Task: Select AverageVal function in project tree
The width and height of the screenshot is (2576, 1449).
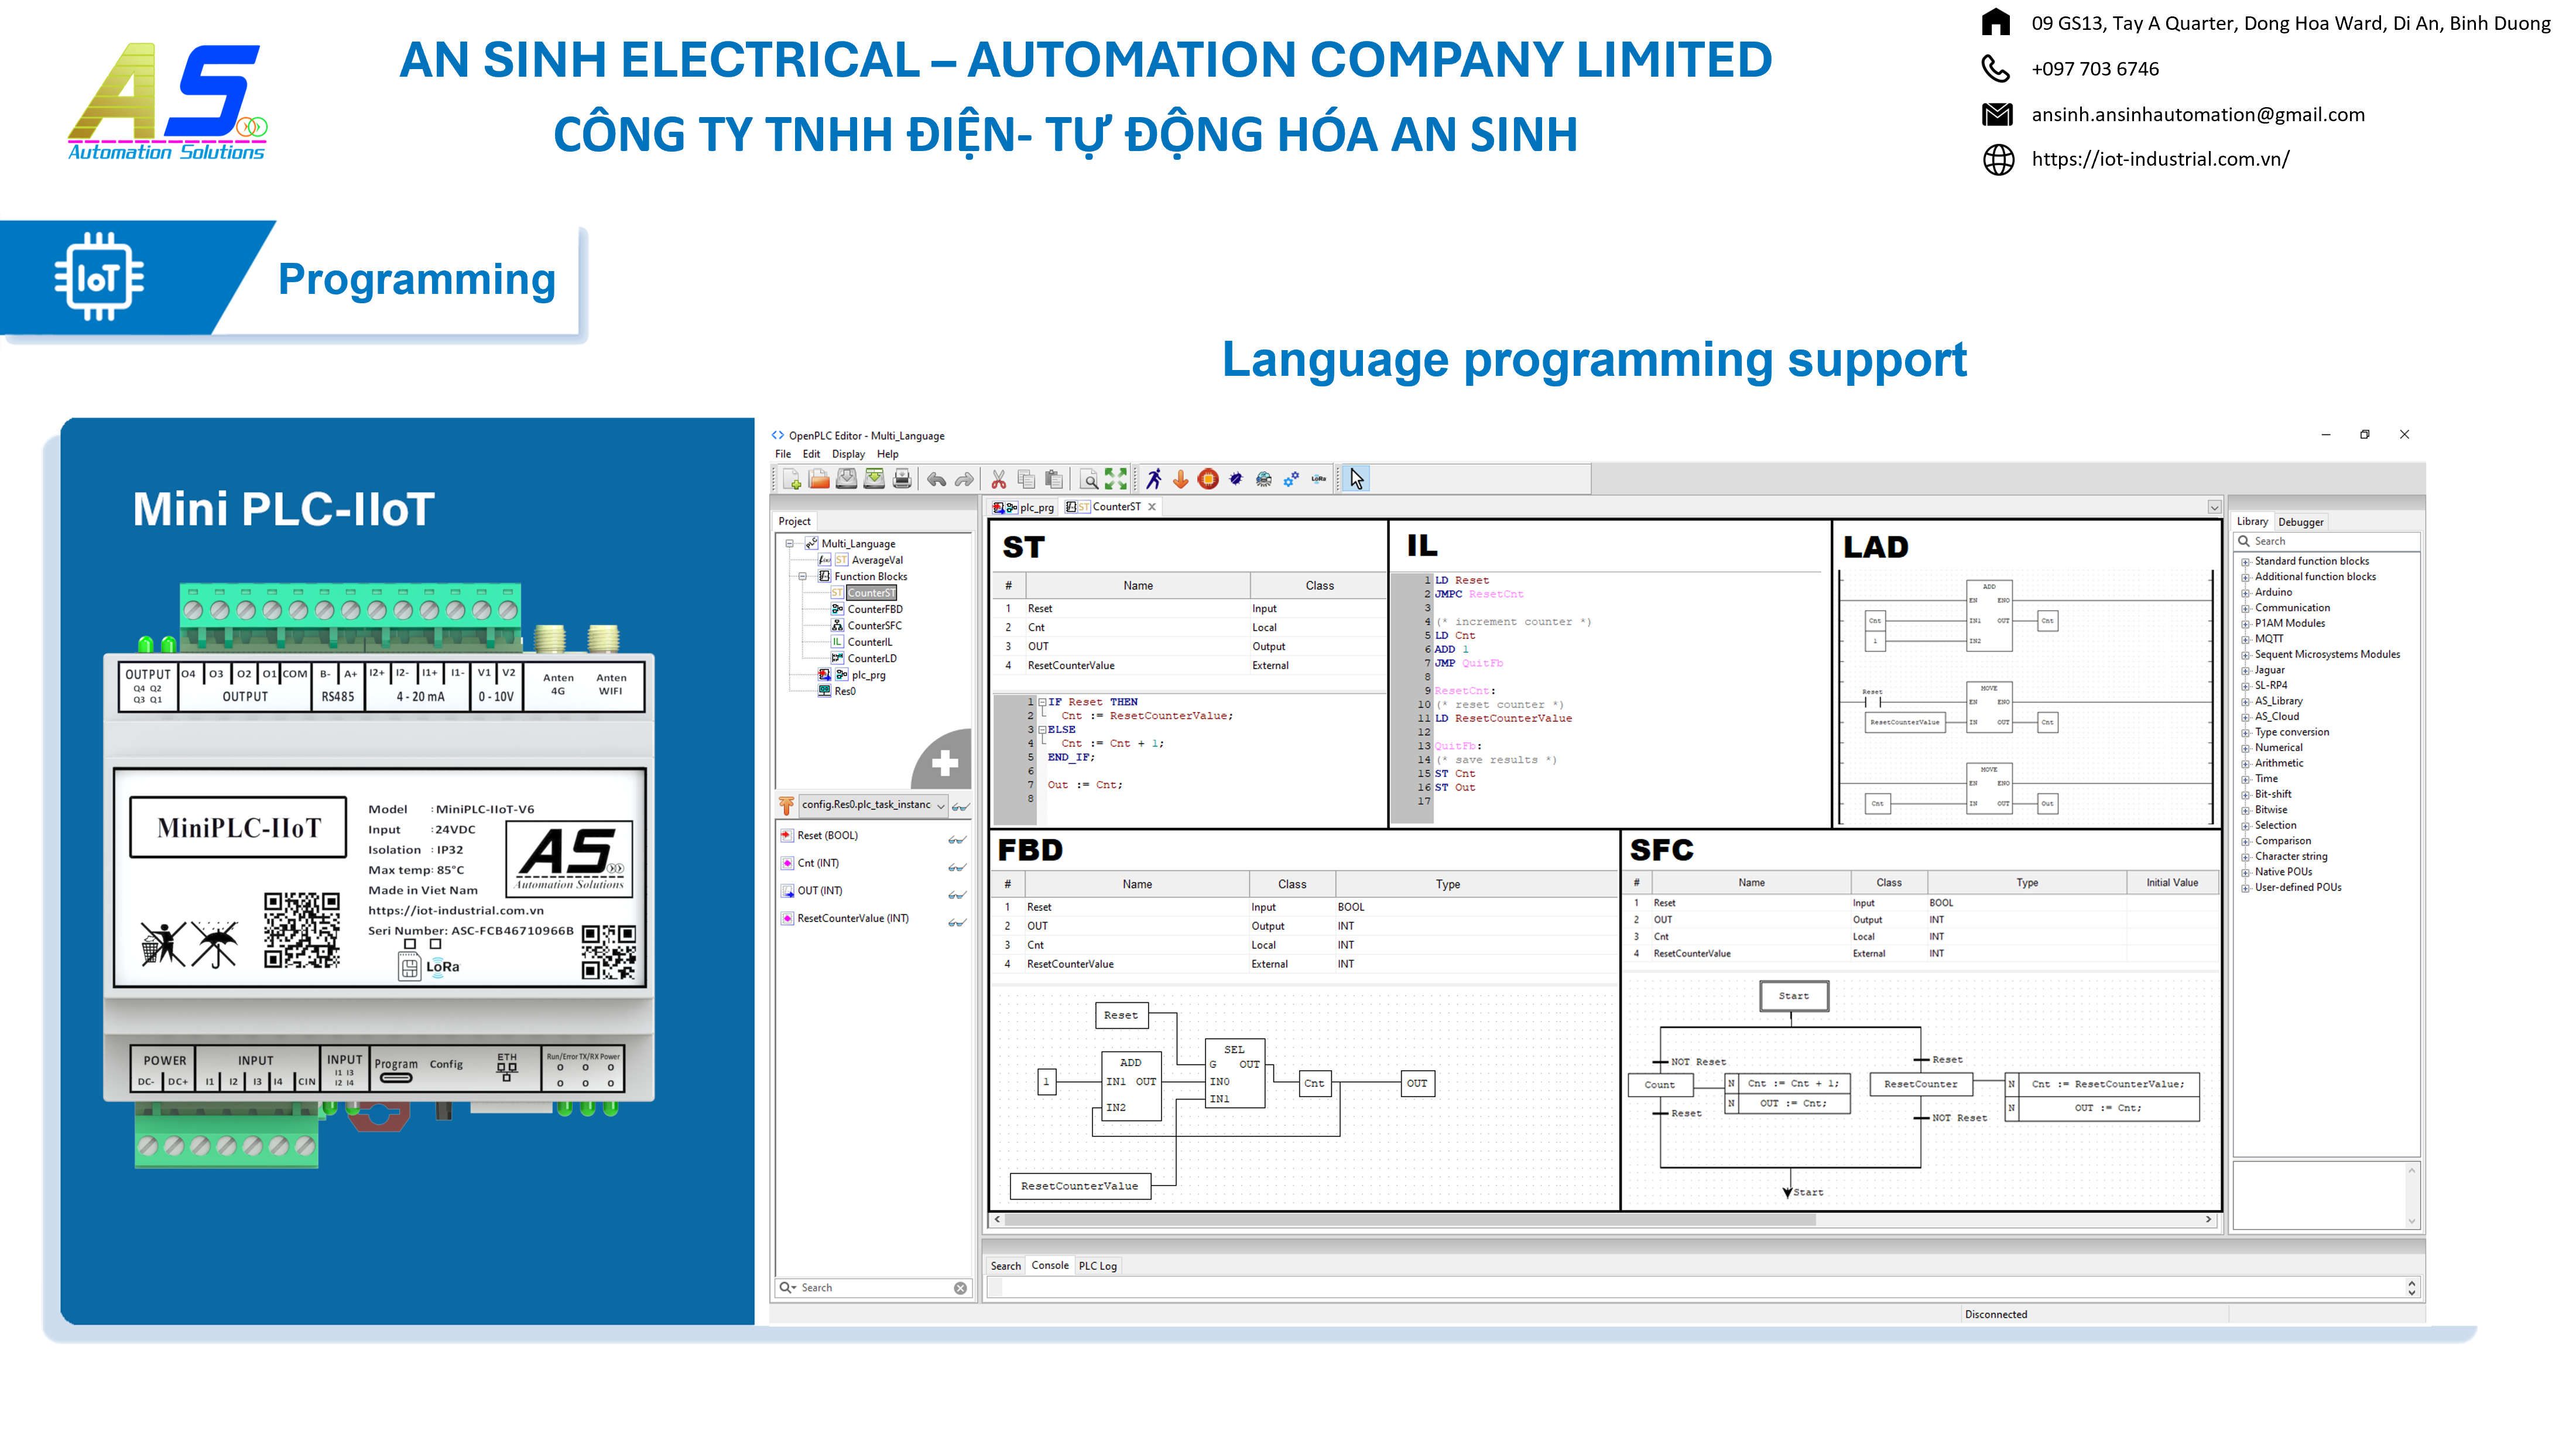Action: [x=877, y=561]
